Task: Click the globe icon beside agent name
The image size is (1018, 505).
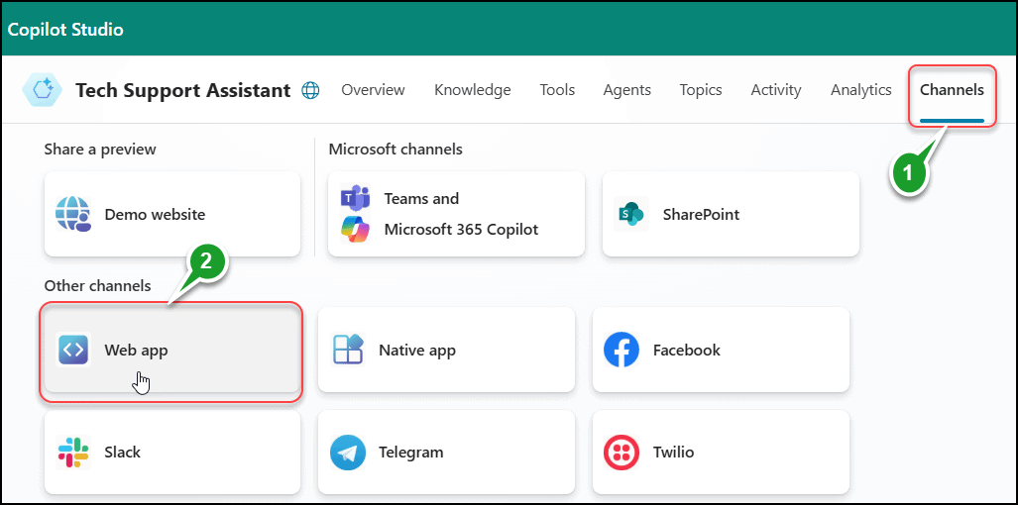Action: click(310, 90)
